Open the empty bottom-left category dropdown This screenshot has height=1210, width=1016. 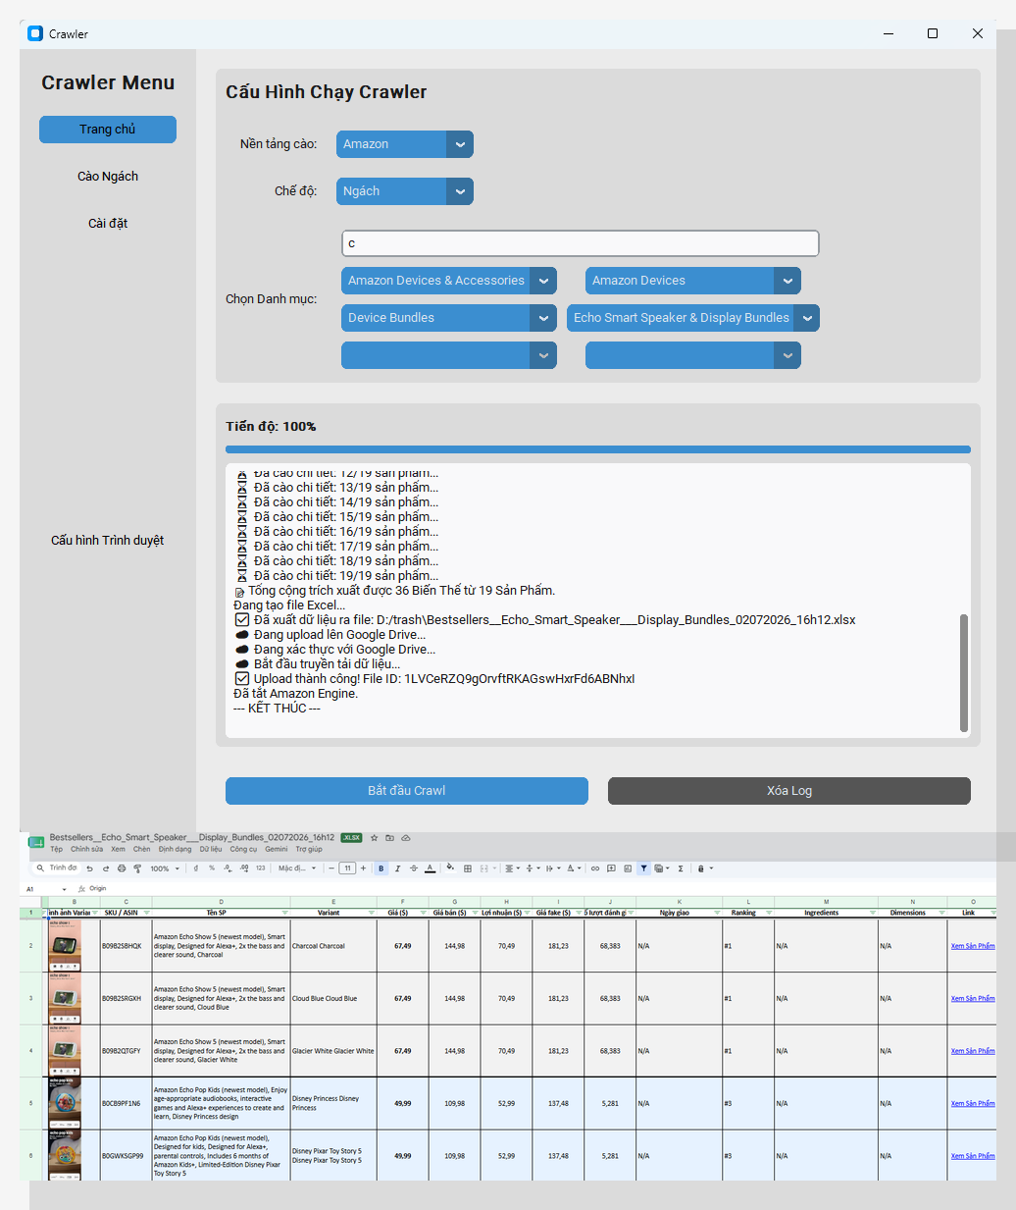pos(449,355)
